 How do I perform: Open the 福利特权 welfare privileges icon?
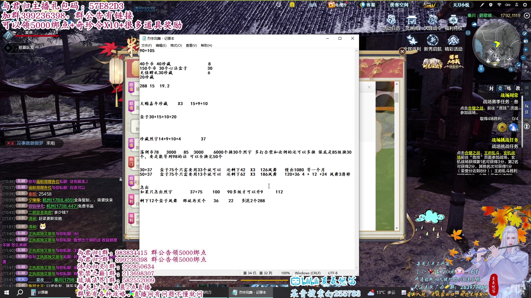click(x=454, y=22)
